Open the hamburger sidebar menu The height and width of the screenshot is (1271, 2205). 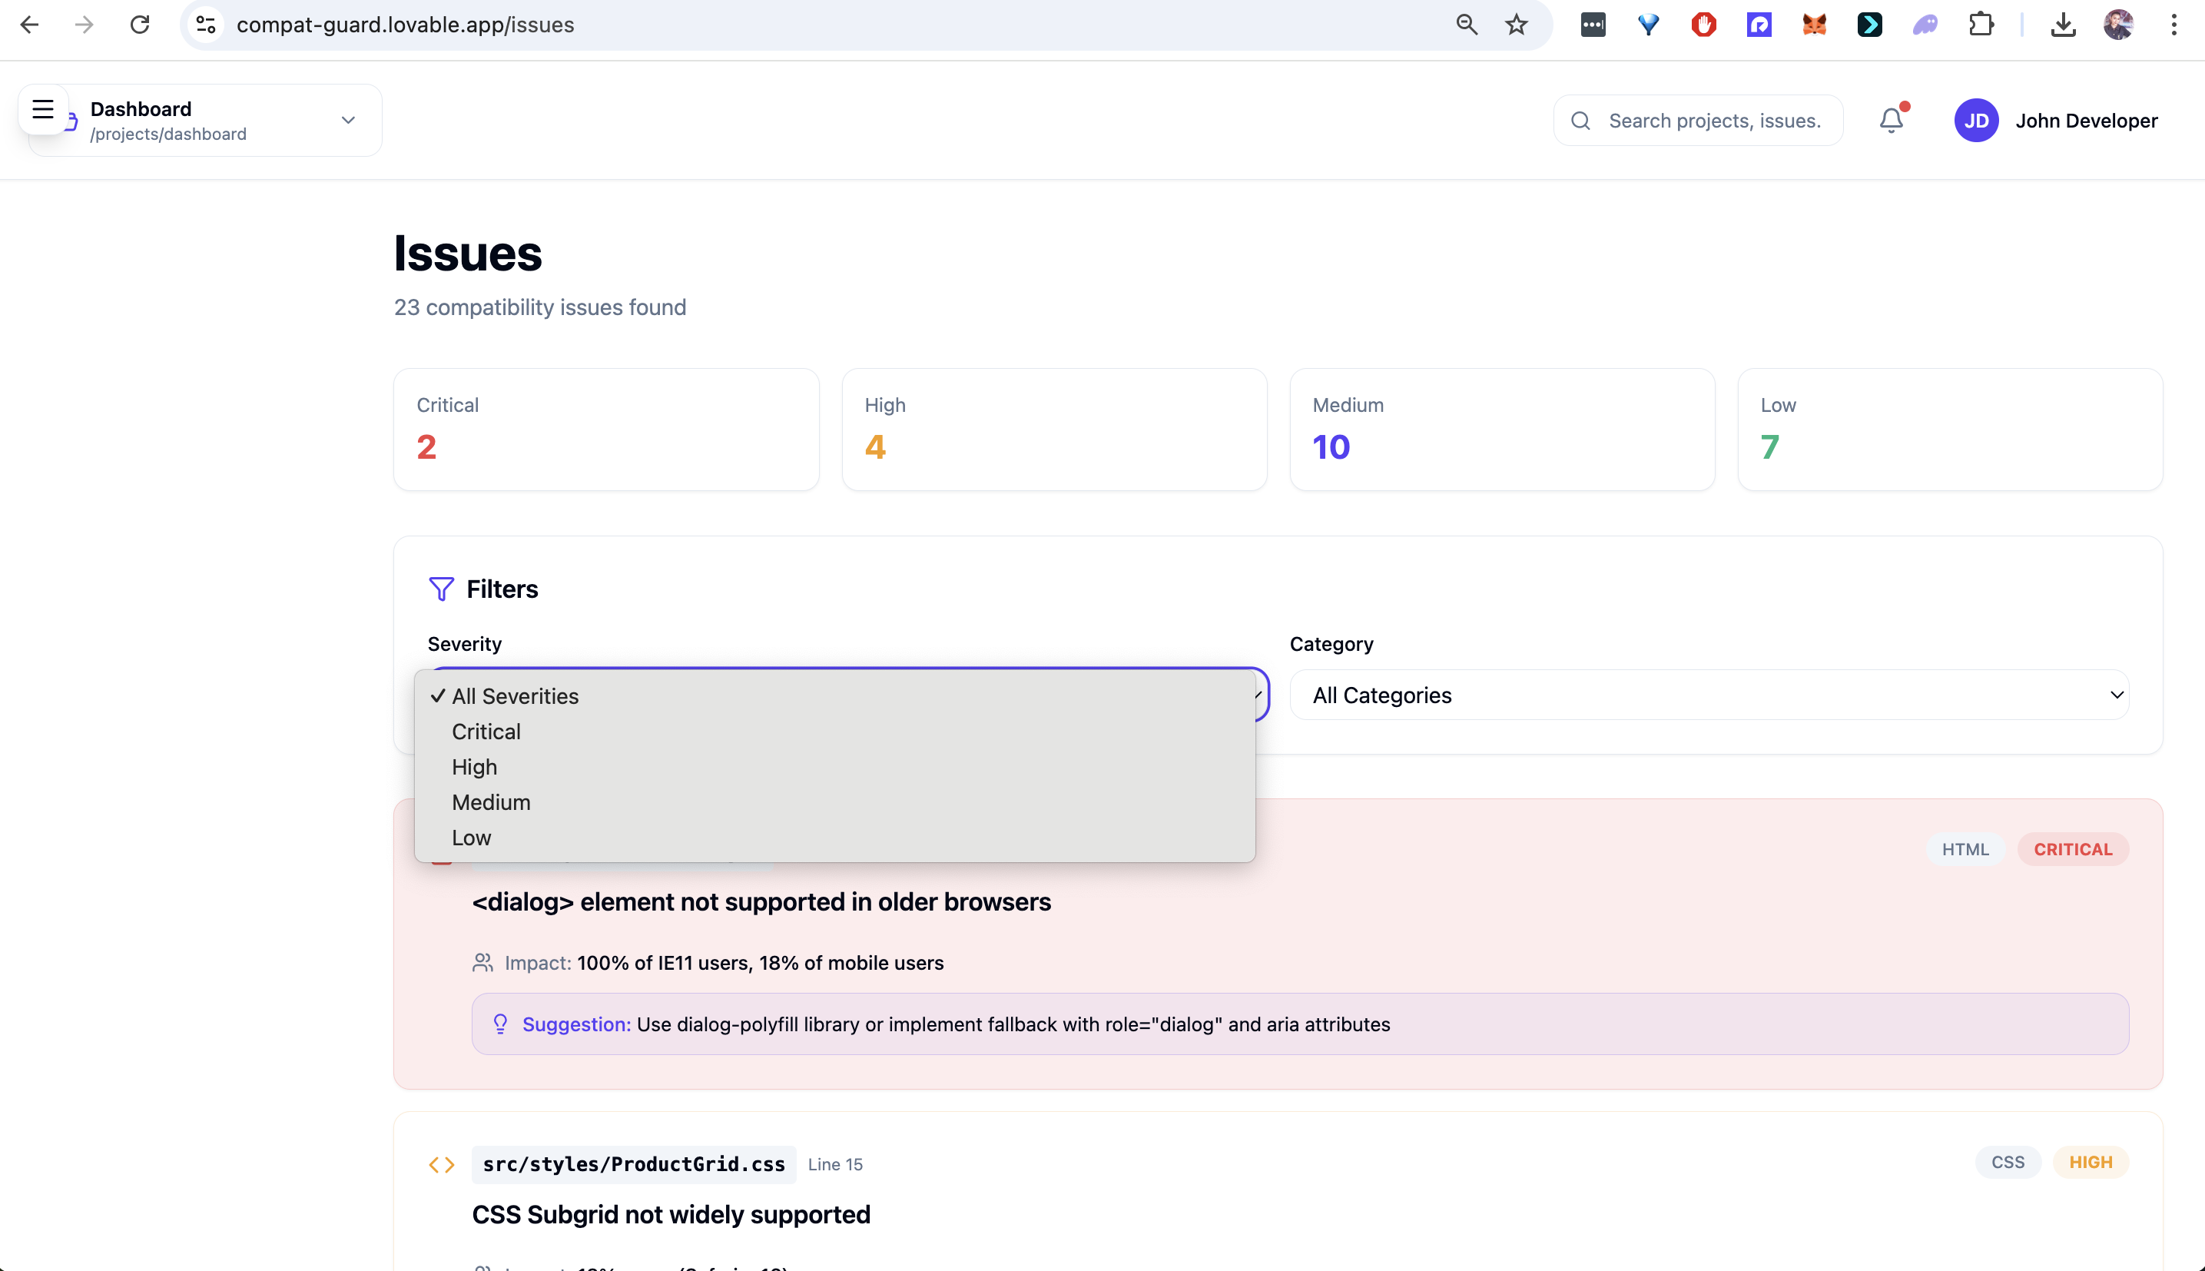43,109
